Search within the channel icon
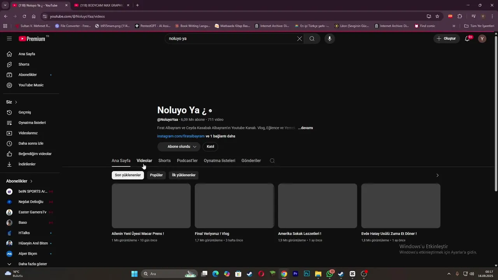Viewport: 498px width, 280px height. 272,161
